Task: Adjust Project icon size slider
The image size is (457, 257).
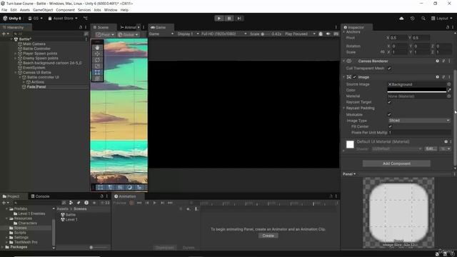Action: coord(99,248)
